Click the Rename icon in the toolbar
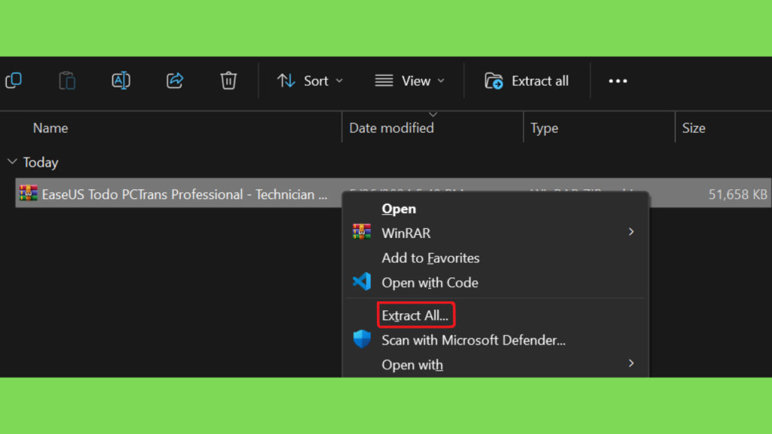The image size is (772, 434). point(121,81)
